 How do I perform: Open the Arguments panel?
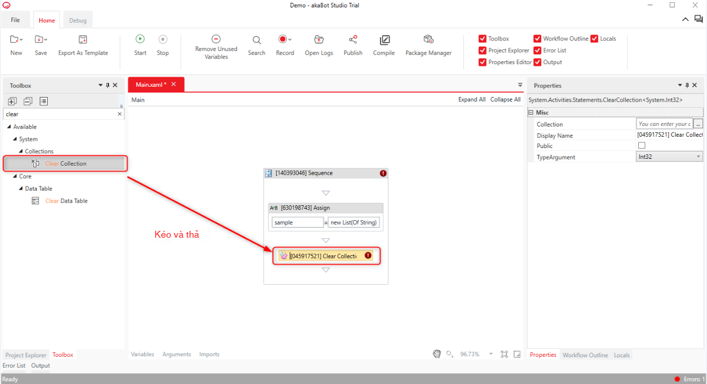177,354
